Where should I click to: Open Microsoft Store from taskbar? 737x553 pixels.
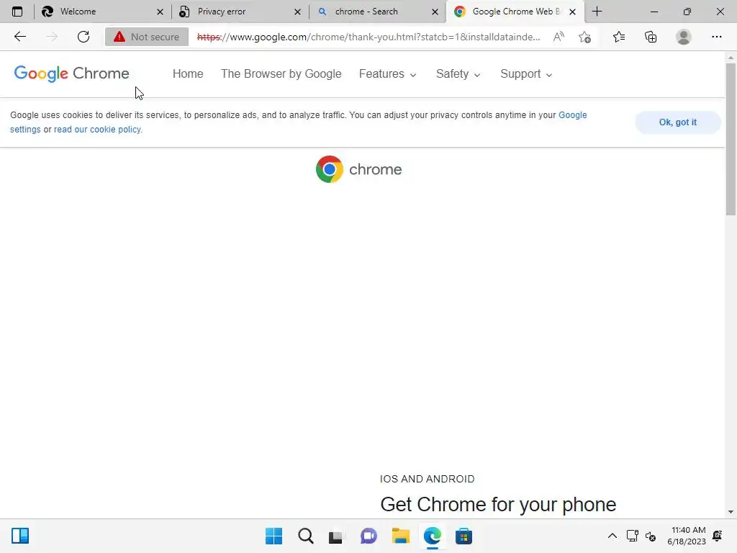(x=464, y=536)
